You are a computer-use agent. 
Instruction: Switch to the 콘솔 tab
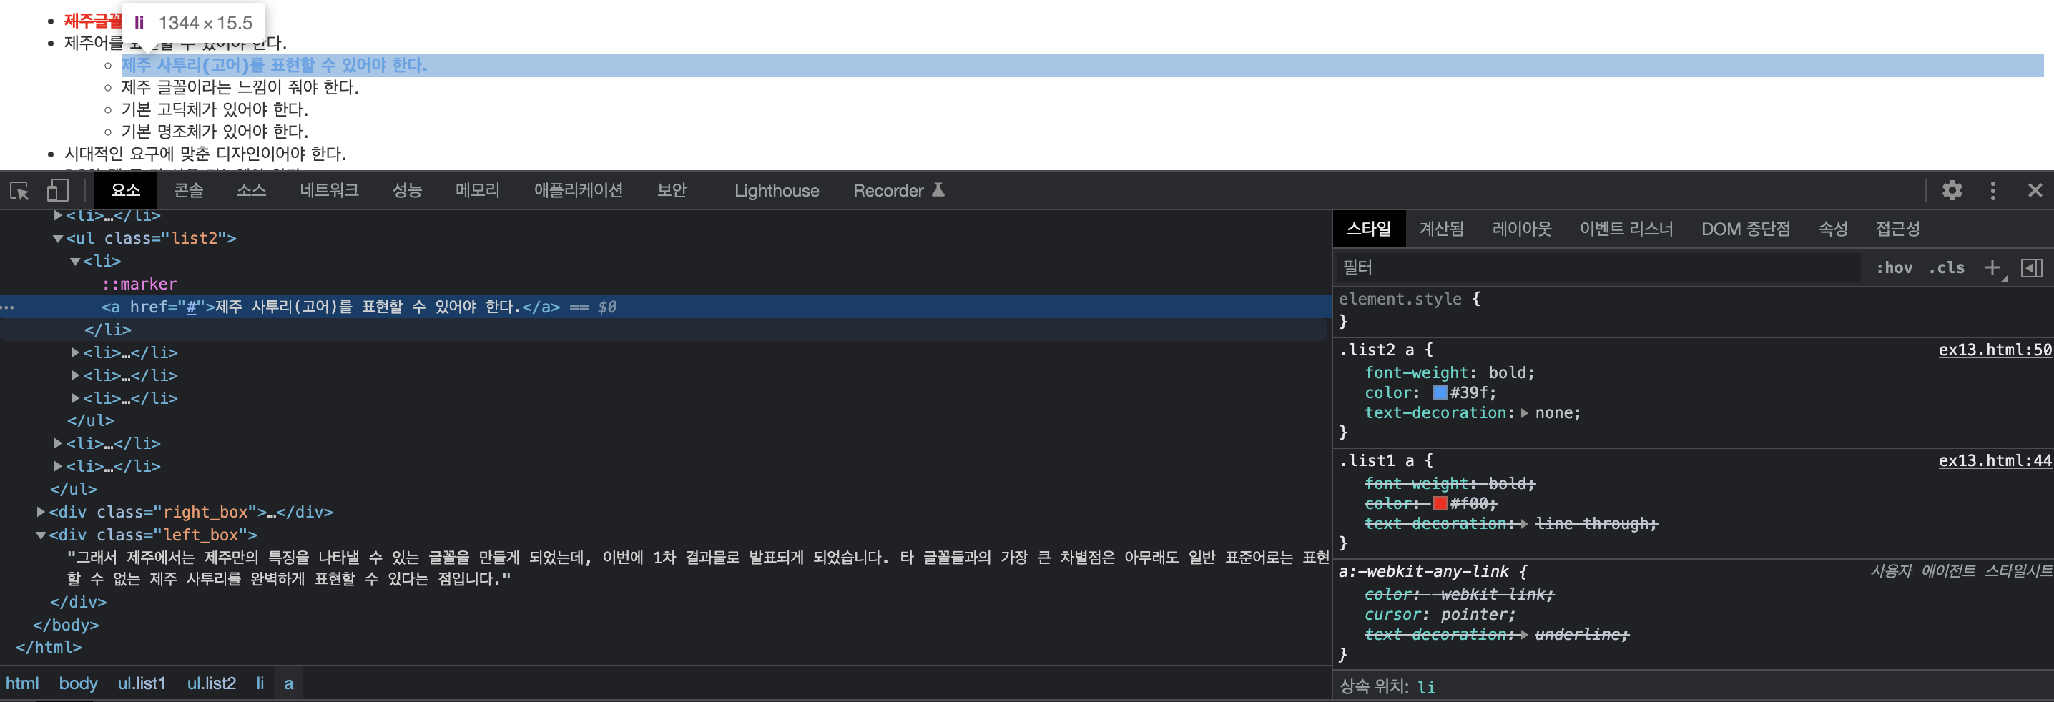click(188, 190)
